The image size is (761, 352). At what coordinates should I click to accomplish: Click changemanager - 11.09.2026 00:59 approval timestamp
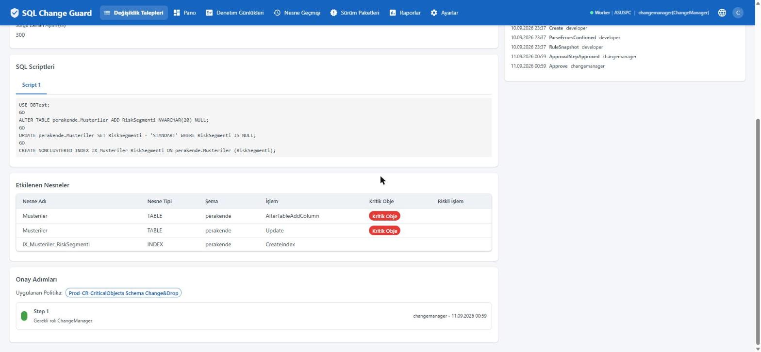(450, 316)
